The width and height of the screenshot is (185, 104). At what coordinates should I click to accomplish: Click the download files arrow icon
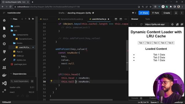coord(22,19)
